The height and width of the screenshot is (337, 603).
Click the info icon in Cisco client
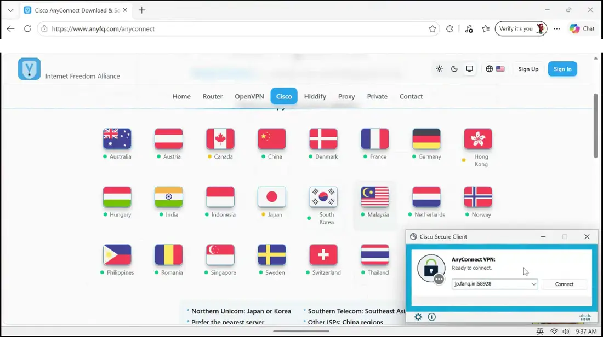[432, 317]
